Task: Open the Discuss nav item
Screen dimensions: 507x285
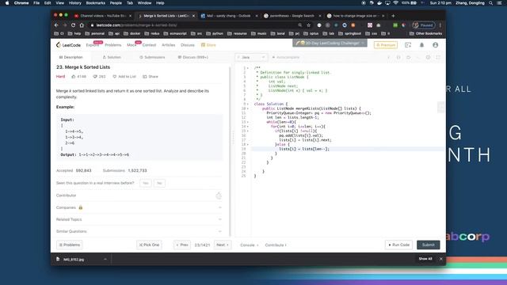Action: pos(188,45)
